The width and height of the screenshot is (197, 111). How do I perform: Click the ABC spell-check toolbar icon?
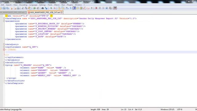[x=115, y=8]
